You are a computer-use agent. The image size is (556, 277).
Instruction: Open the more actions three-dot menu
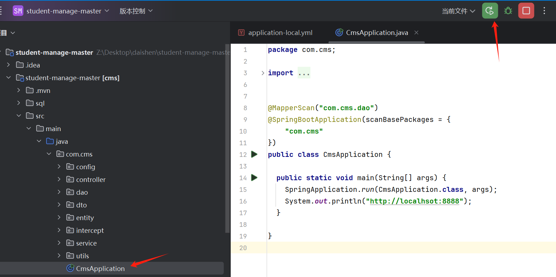544,11
